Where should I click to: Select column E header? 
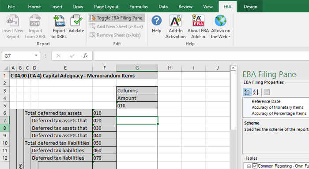(x=65, y=68)
